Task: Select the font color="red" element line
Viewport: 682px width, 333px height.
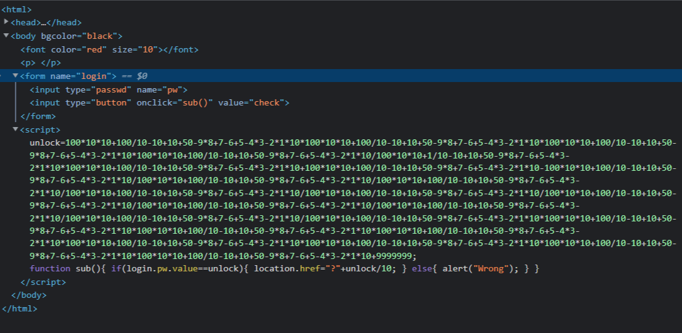Action: tap(109, 50)
